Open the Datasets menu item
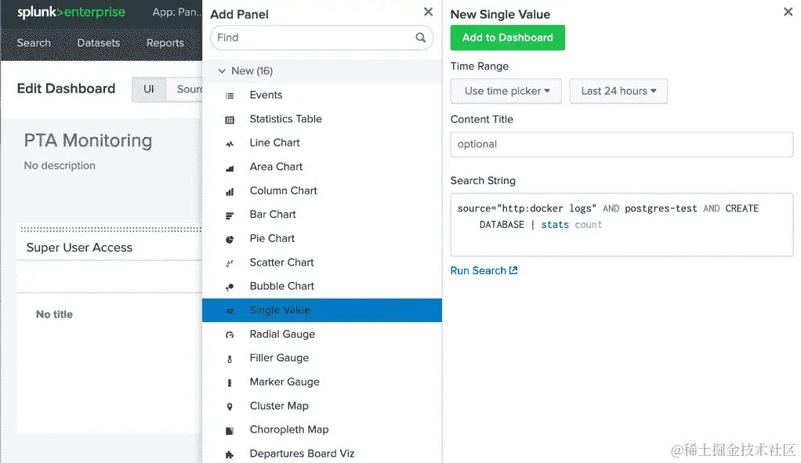 [x=99, y=43]
